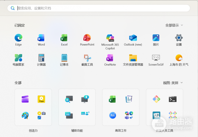Launch 电脑管家 PC Manager
198x137 pixels.
(x=18, y=60)
